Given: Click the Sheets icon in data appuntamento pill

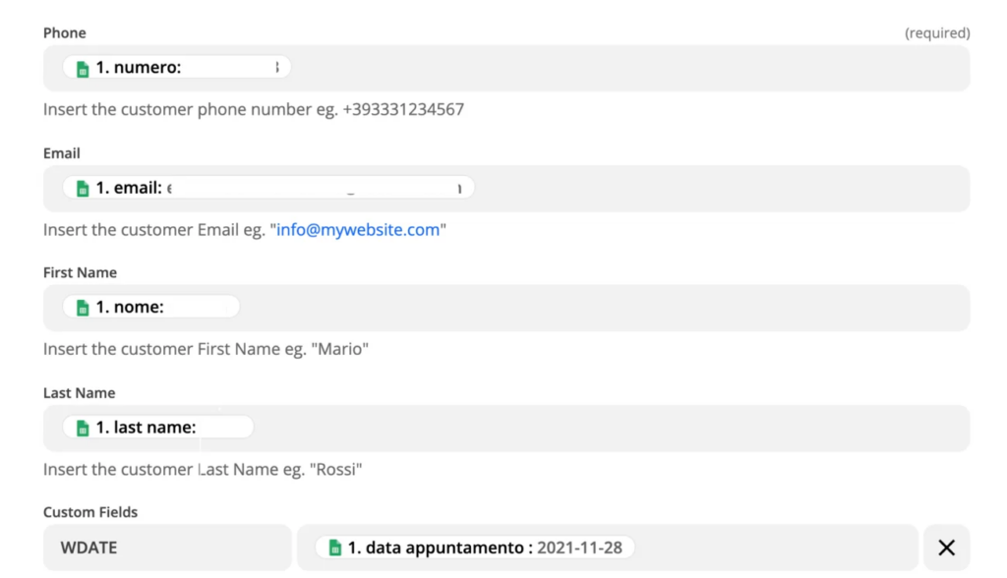Looking at the screenshot, I should point(335,548).
